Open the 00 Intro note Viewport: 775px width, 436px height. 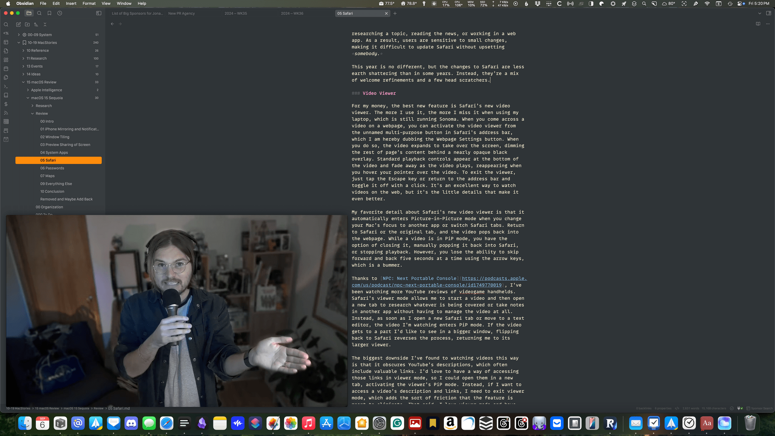59,121
